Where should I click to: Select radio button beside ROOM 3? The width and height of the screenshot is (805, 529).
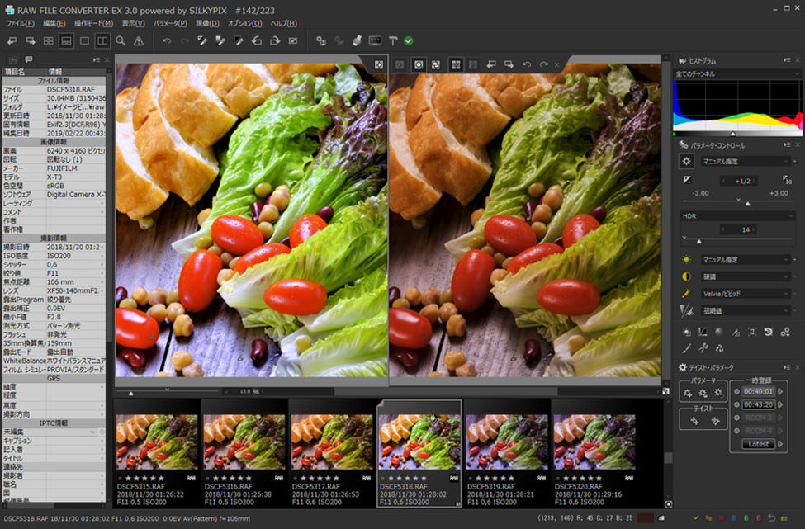point(736,418)
